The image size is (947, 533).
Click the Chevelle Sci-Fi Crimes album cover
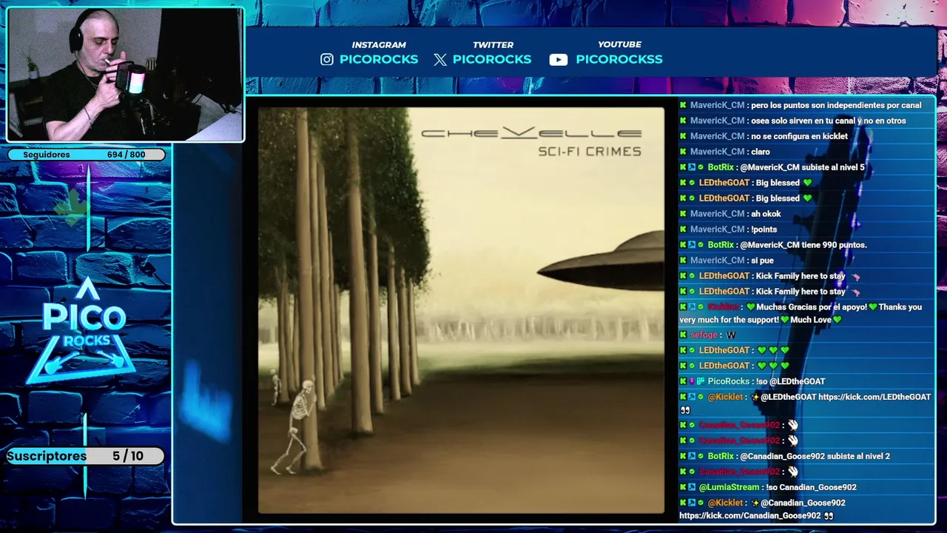[461, 311]
